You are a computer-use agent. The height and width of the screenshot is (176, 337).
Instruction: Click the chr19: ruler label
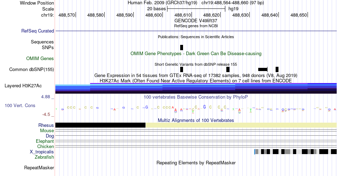(x=48, y=15)
